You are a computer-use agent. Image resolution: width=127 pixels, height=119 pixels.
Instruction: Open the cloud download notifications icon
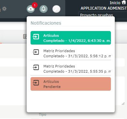(x=31, y=9)
